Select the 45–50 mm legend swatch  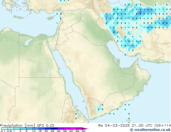pos(79,128)
